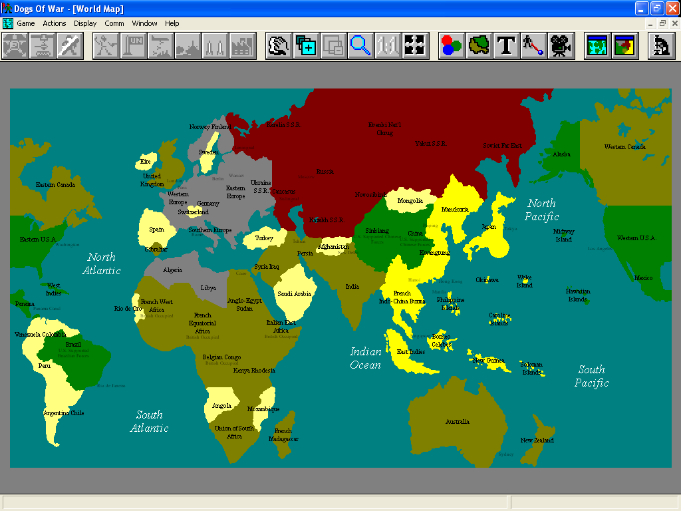Click the Turkey territory label

coord(264,238)
